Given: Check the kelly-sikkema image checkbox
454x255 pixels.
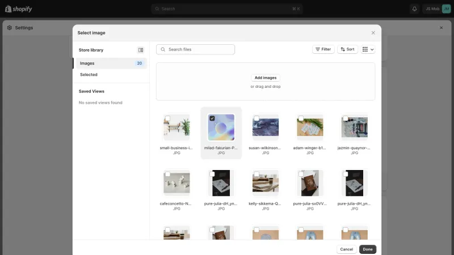Looking at the screenshot, I should (x=257, y=174).
